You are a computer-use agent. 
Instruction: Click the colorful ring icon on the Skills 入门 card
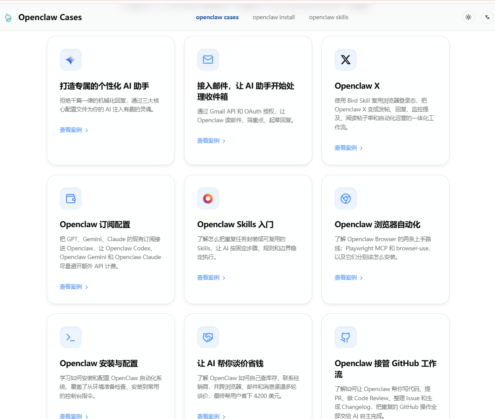[208, 198]
